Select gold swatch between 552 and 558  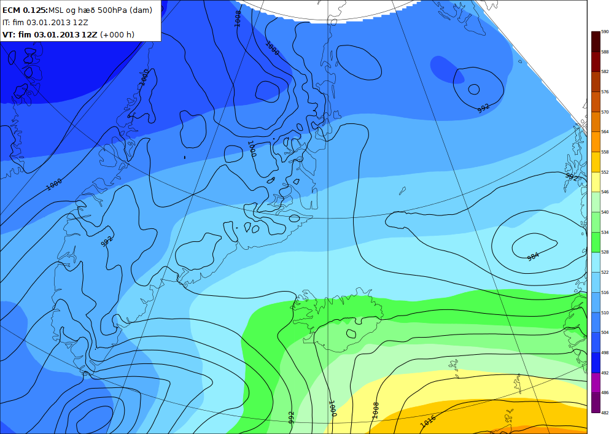[596, 161]
